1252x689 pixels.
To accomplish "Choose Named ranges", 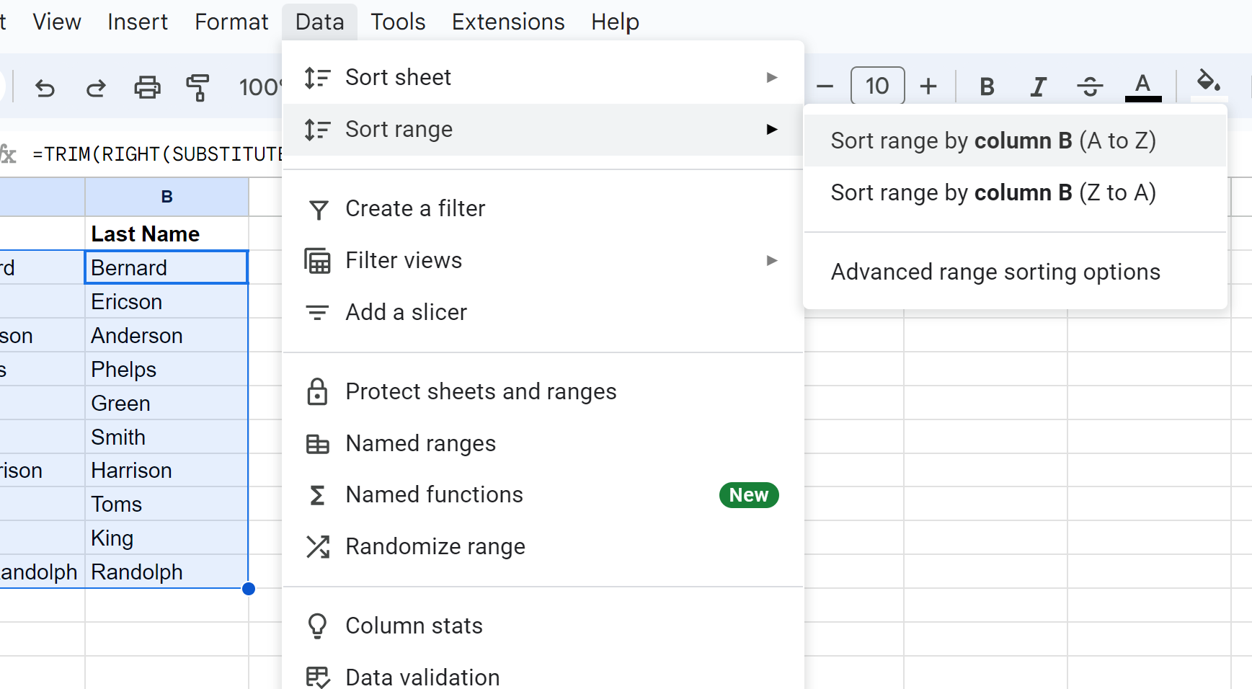I will pos(543,443).
